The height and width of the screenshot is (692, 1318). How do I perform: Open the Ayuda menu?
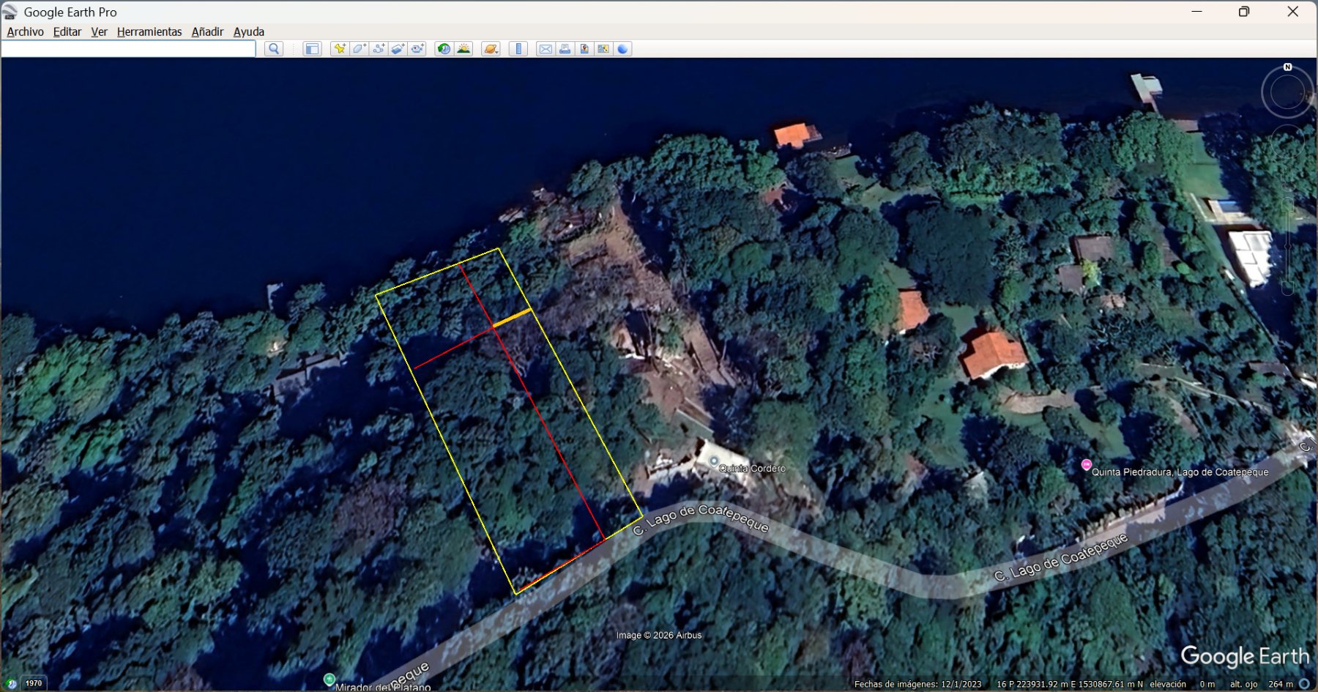pyautogui.click(x=249, y=31)
